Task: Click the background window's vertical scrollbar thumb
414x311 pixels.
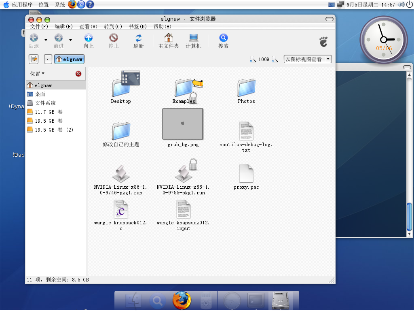Action: pyautogui.click(x=409, y=217)
